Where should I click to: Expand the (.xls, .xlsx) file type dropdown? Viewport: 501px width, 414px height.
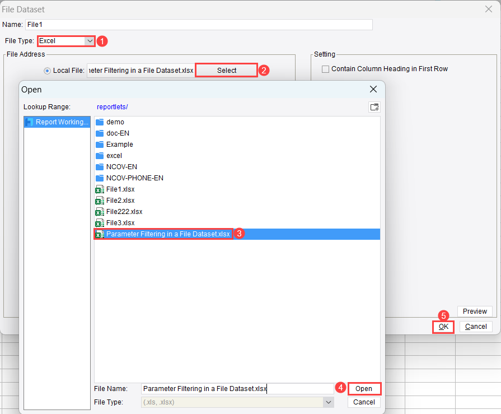[328, 402]
